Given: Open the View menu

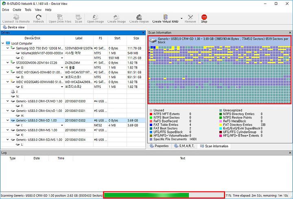Looking at the screenshot, I should click(x=38, y=10).
